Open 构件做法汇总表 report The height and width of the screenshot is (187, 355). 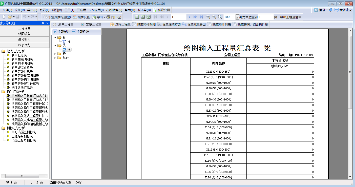tap(22, 88)
